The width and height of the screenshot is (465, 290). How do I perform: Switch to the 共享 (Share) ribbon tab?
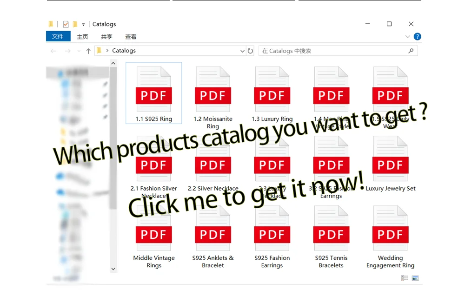[106, 36]
